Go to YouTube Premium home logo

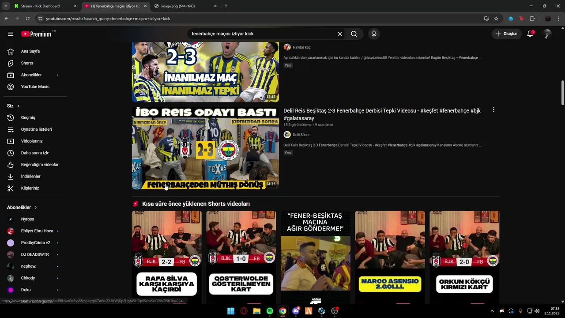pyautogui.click(x=37, y=34)
